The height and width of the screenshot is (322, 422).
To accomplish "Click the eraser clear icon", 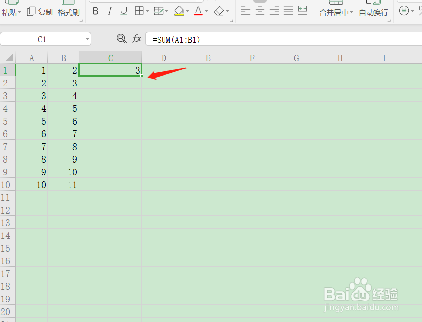I will point(219,11).
